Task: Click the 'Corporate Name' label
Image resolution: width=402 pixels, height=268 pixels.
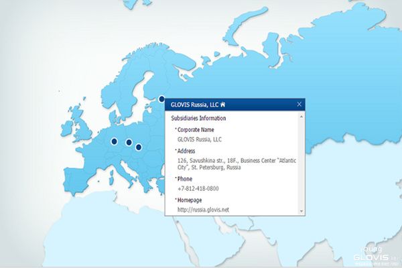Action: tap(196, 130)
